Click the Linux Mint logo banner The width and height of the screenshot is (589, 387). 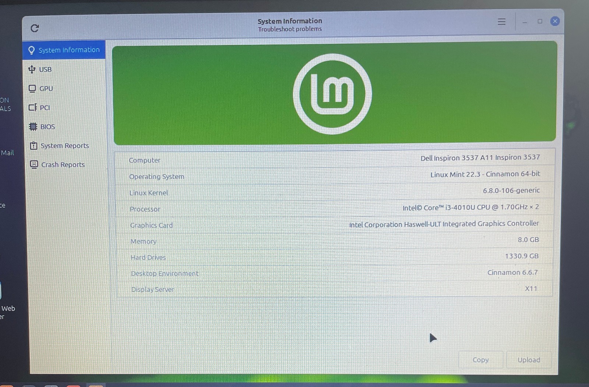click(x=334, y=93)
